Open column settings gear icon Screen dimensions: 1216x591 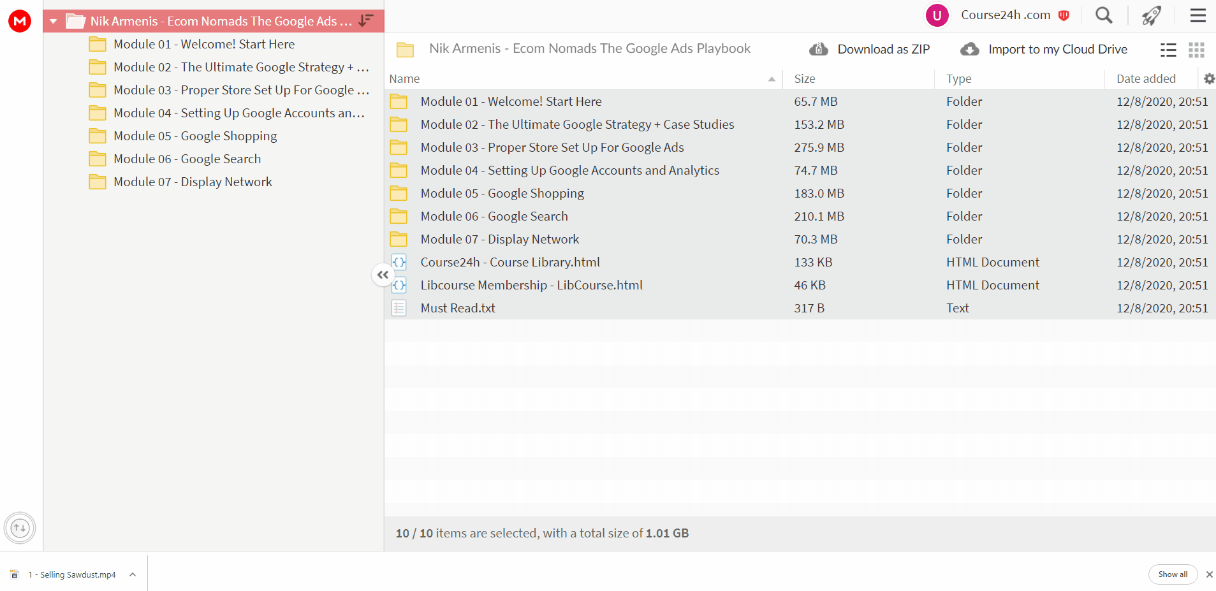(1209, 78)
